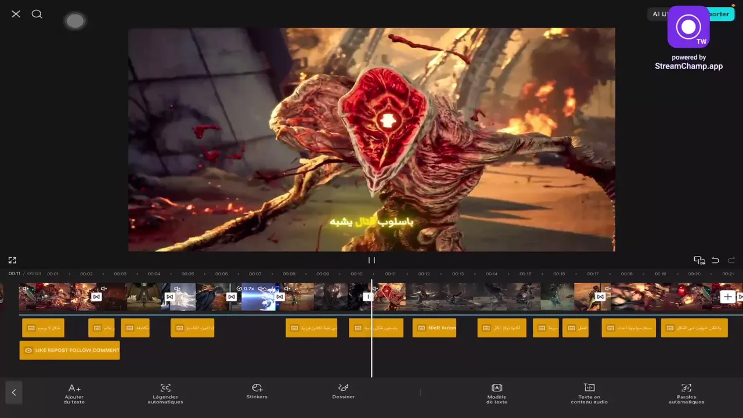Tap mute icon on clip near 00:08
The width and height of the screenshot is (743, 418).
click(286, 289)
